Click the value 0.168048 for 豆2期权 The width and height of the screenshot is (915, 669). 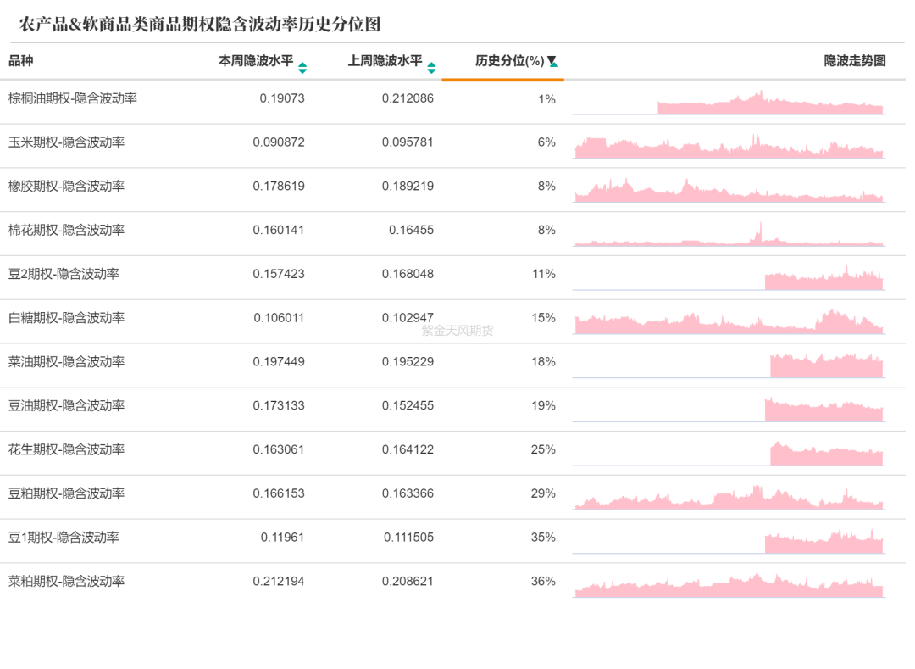pos(408,274)
